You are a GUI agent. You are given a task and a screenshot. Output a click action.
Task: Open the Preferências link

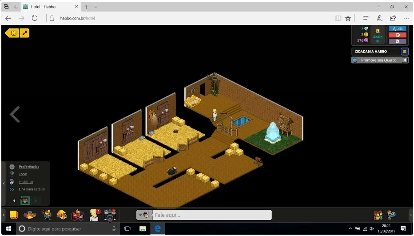(x=29, y=167)
